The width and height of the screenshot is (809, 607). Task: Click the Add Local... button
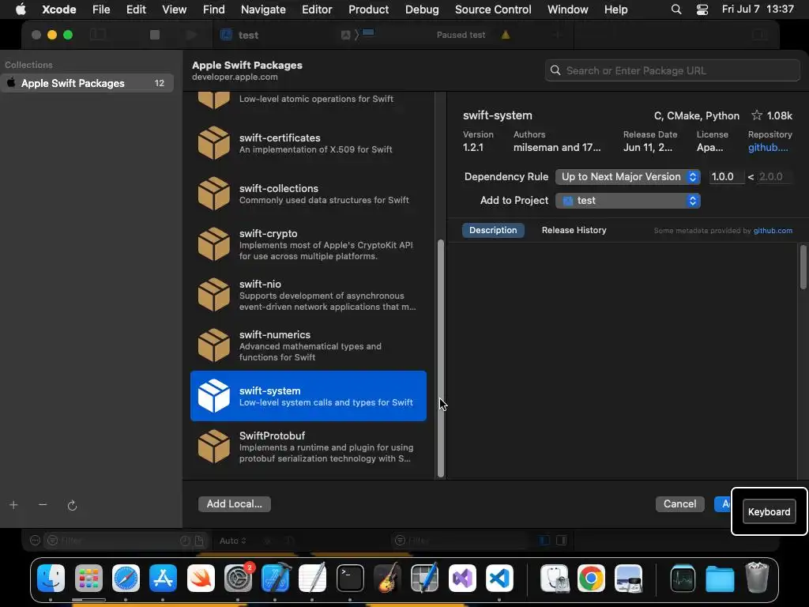(x=234, y=503)
